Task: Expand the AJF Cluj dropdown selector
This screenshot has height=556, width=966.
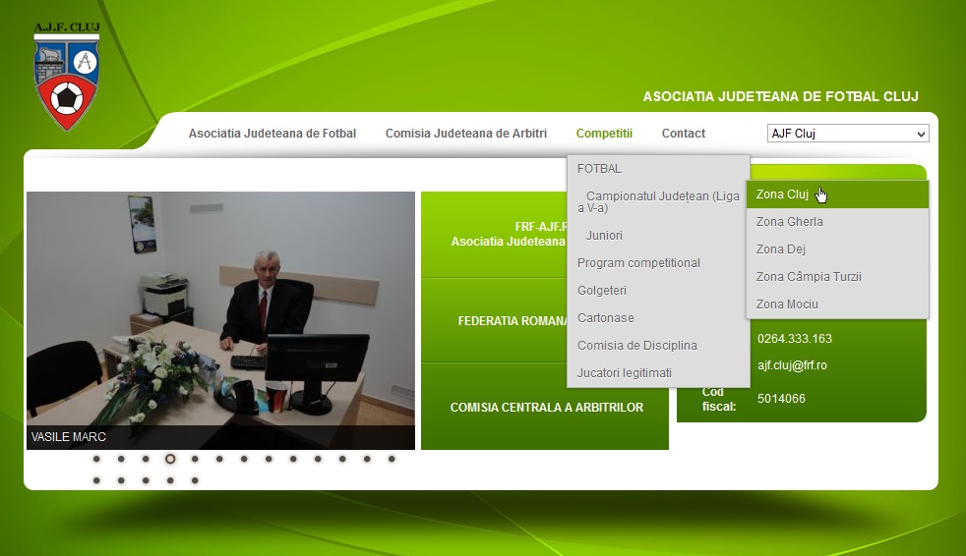Action: (848, 134)
